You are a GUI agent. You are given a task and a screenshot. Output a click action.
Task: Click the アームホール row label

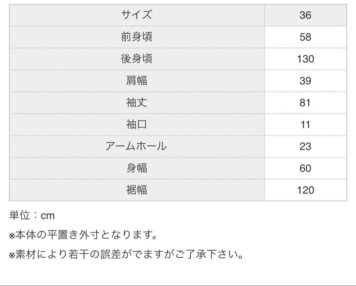136,146
